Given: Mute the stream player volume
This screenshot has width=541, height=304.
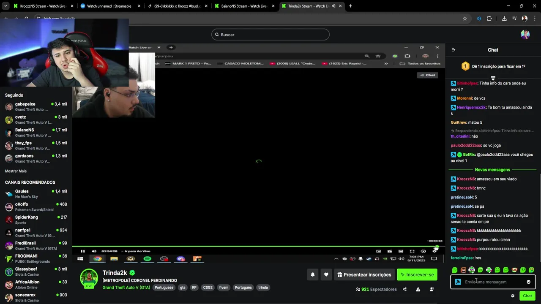Looking at the screenshot, I should pyautogui.click(x=94, y=251).
